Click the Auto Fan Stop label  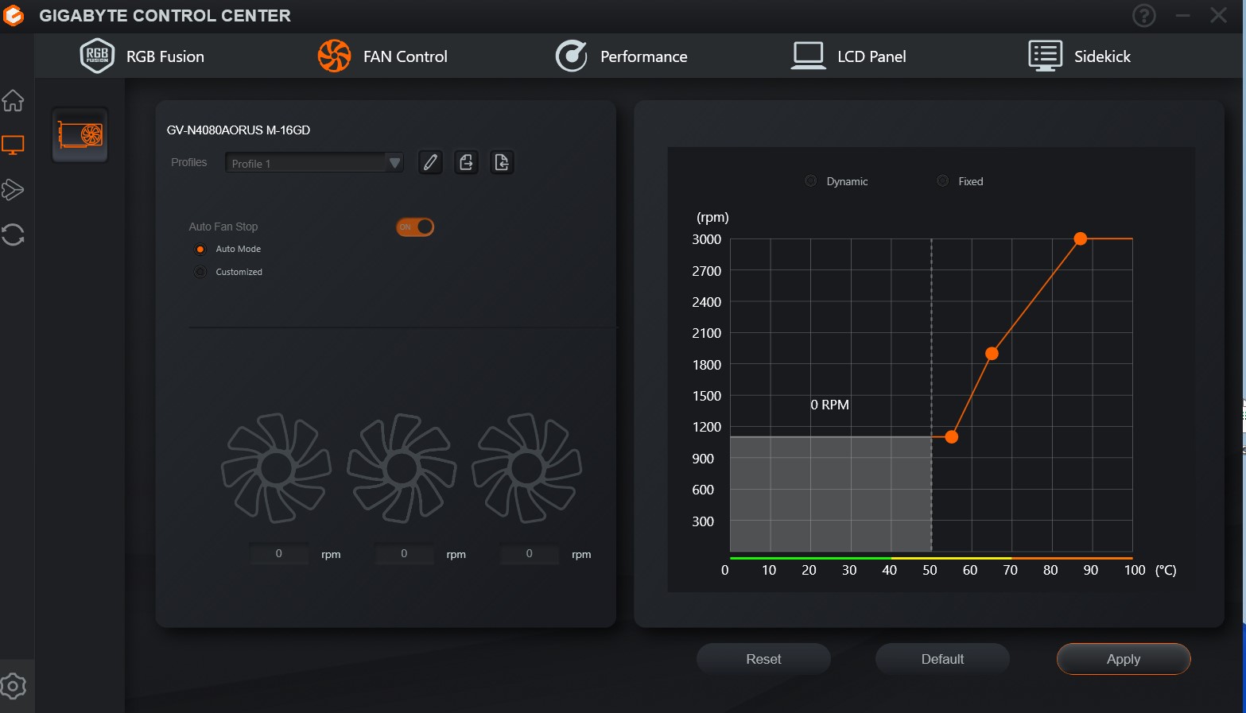coord(223,227)
